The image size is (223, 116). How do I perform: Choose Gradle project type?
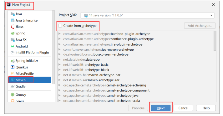coord(30,86)
